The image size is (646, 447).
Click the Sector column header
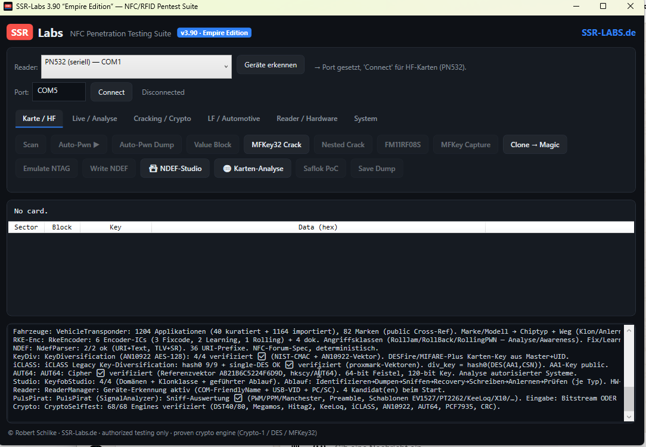tap(26, 227)
